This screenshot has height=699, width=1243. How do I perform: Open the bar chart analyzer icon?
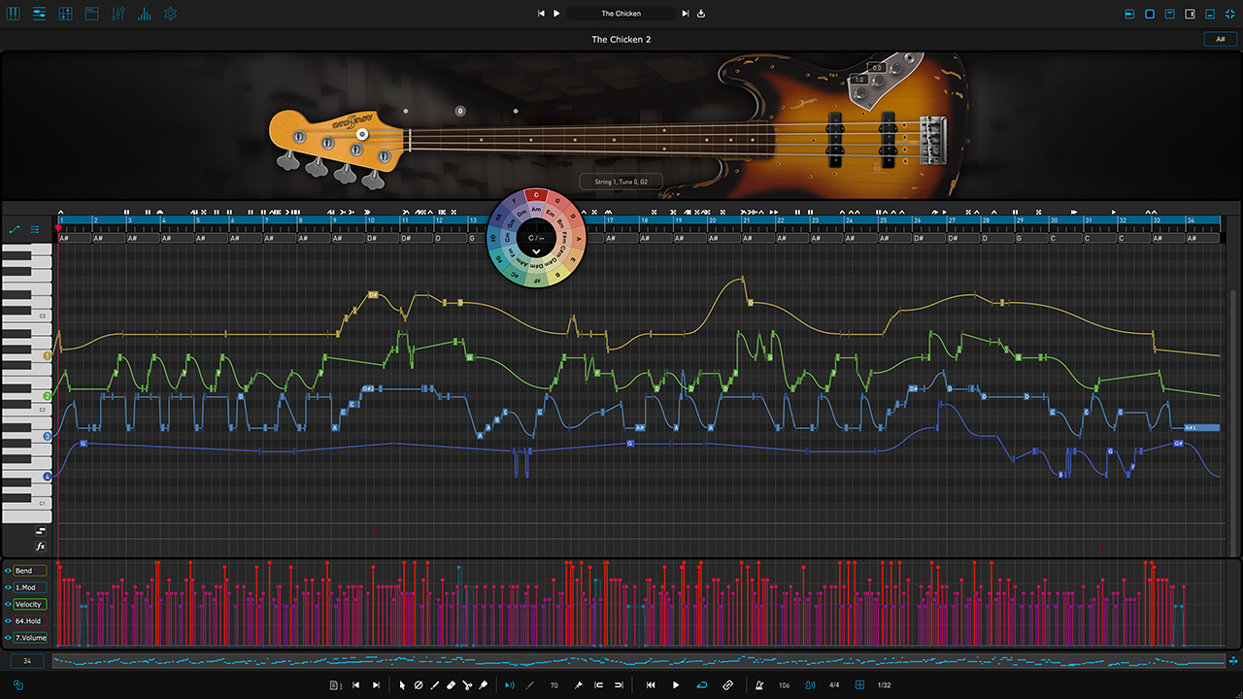coord(145,14)
